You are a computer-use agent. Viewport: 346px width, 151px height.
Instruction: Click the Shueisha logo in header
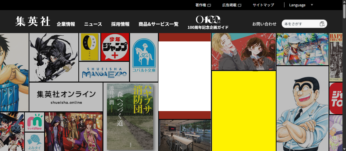(33, 21)
